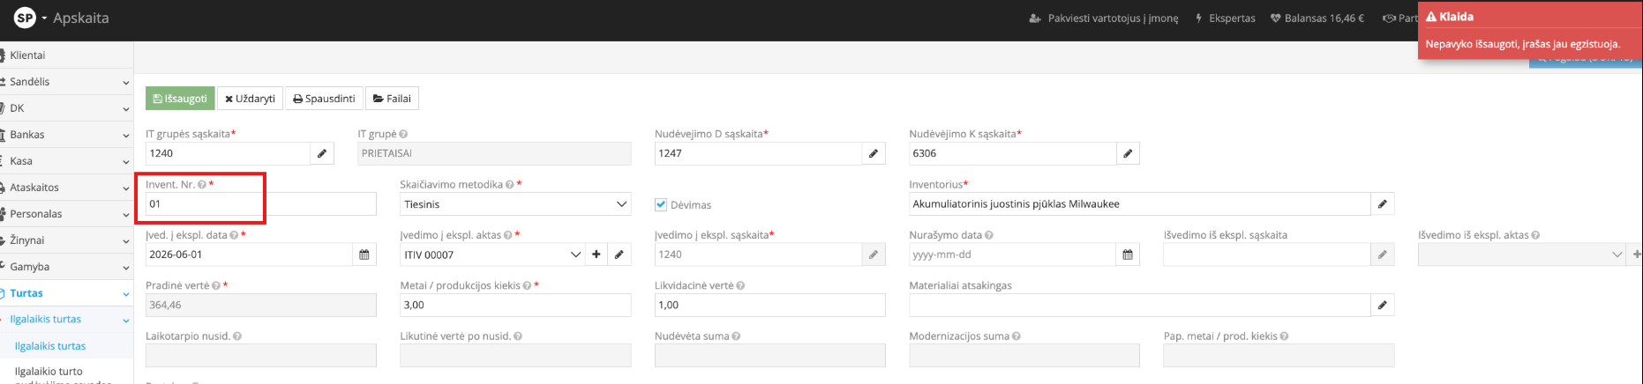The image size is (1643, 384).
Task: Open calendar for Nurašymo data
Action: tap(1128, 255)
